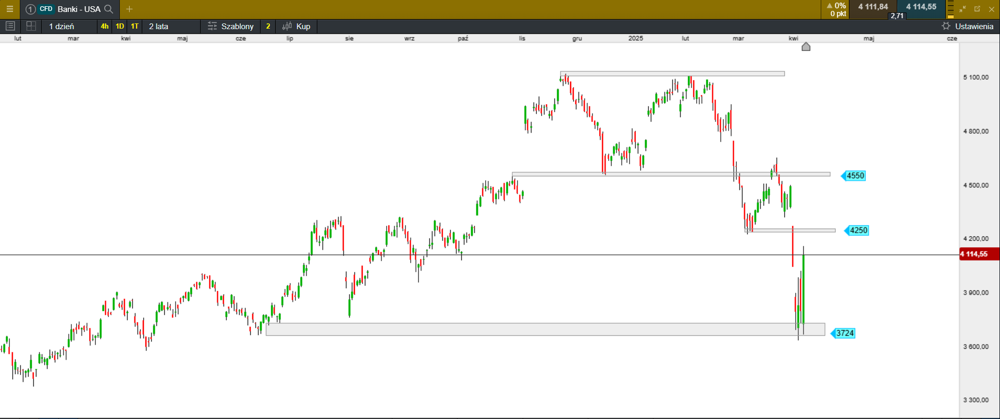This screenshot has height=419, width=1000.
Task: Switch to the 1T interval
Action: [134, 26]
